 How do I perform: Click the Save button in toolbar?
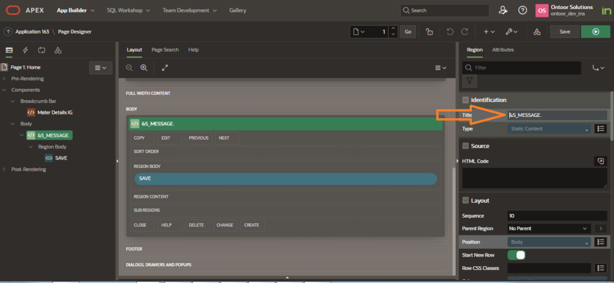[564, 32]
